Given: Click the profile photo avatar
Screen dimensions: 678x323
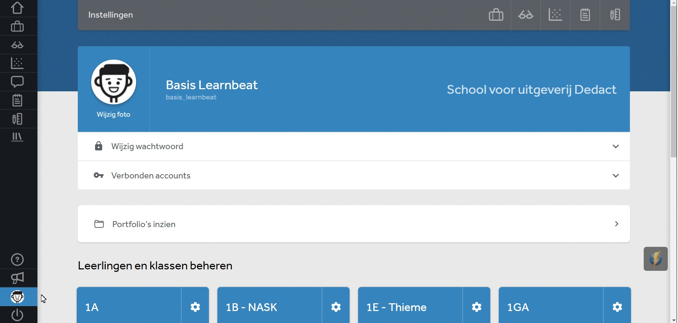Looking at the screenshot, I should 113,82.
